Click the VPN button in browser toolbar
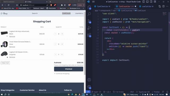 (x=74, y=5)
